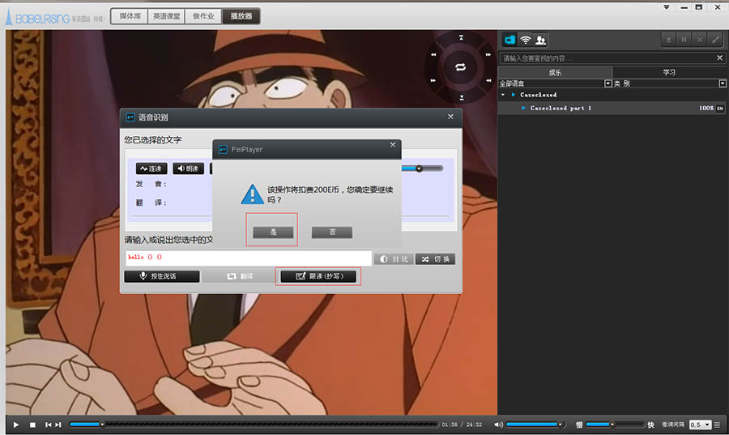The image size is (729, 435).
Task: Skip to previous track
Action: (x=49, y=424)
